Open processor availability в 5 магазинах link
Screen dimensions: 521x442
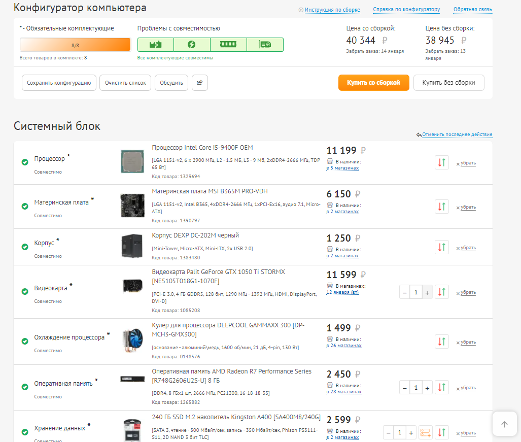click(342, 168)
